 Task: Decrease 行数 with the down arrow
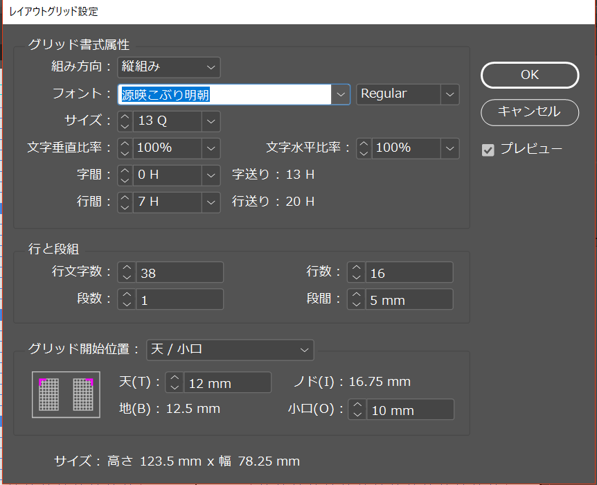[x=357, y=278]
